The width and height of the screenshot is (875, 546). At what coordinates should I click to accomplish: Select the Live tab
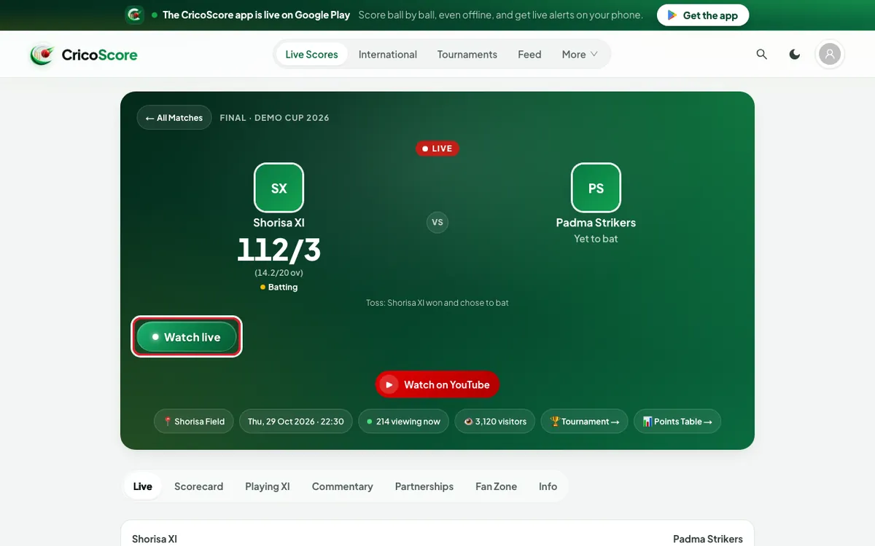[x=143, y=486]
